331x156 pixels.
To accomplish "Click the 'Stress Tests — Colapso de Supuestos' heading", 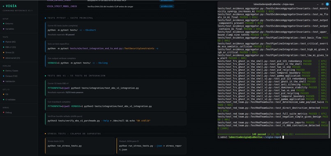I will coord(74,133).
